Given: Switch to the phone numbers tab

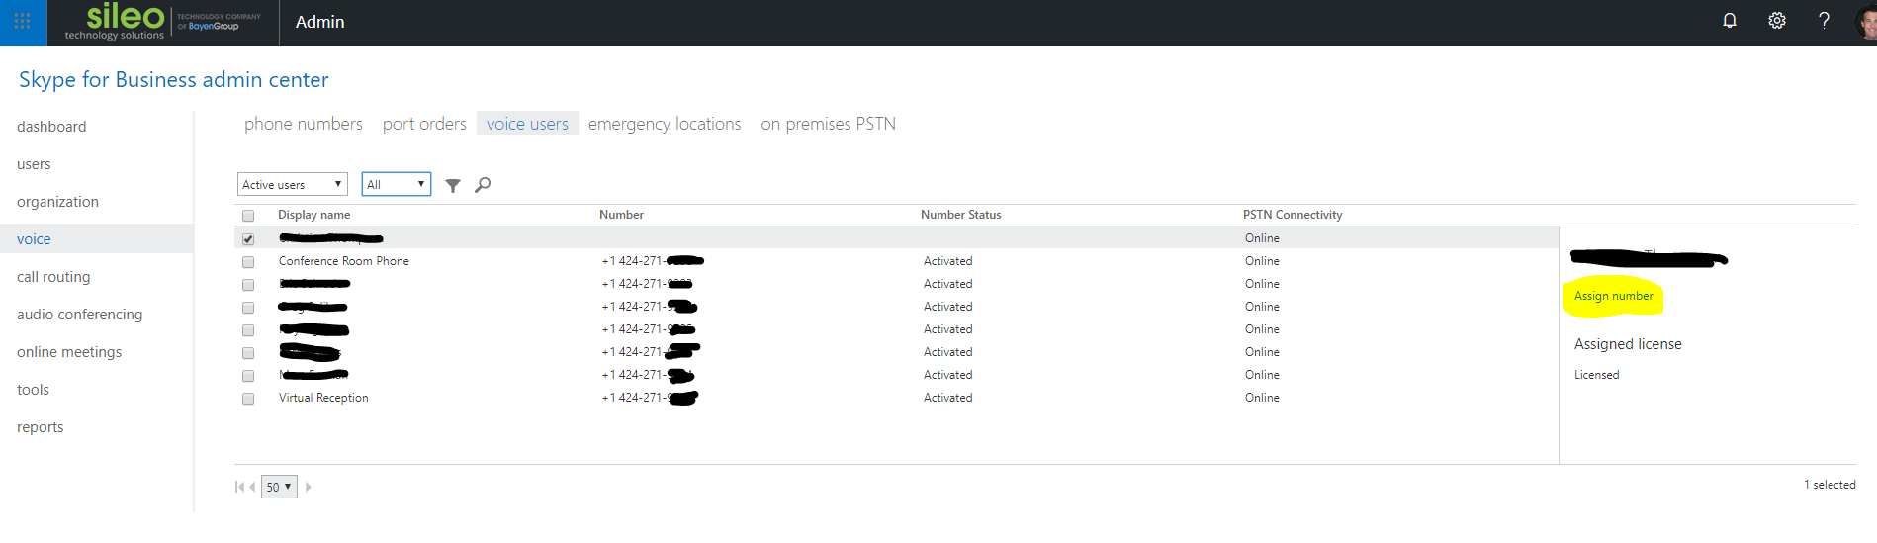Looking at the screenshot, I should click(x=304, y=124).
